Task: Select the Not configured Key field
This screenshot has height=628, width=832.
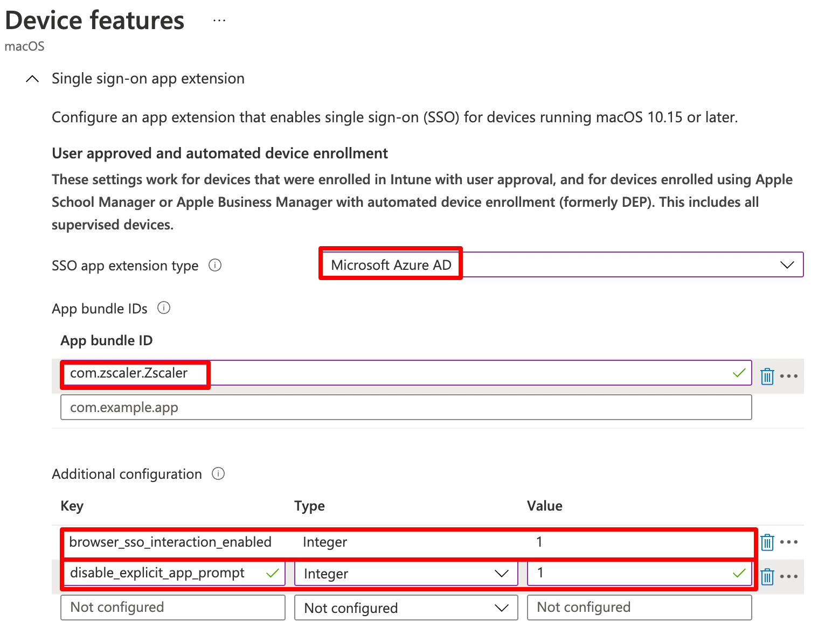Action: point(172,607)
